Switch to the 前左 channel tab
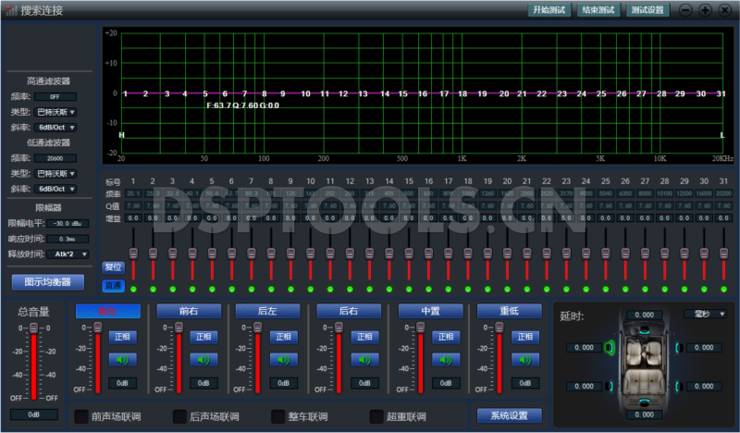 click(x=108, y=311)
